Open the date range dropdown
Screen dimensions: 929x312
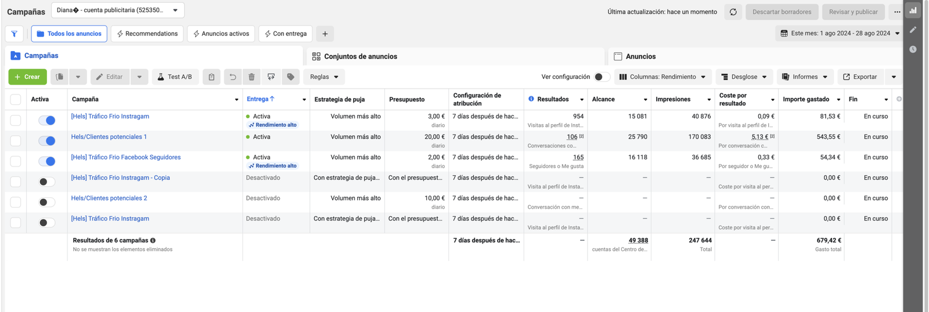(x=840, y=34)
